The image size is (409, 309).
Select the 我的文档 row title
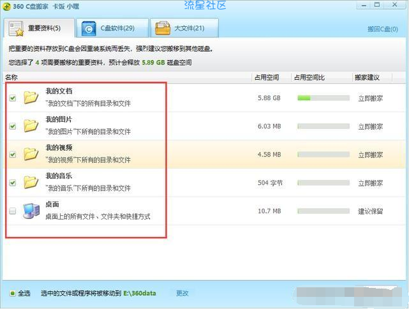pos(59,91)
